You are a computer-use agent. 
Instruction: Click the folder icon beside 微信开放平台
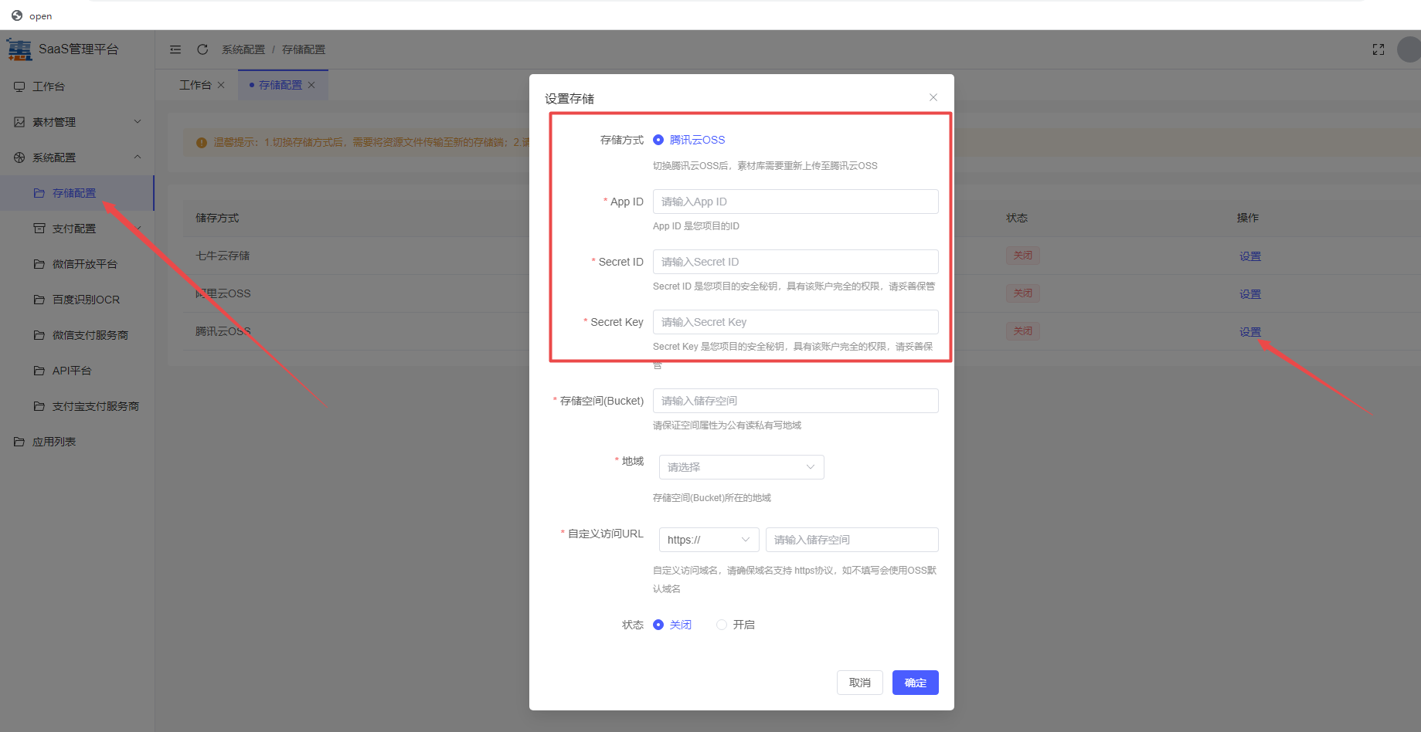click(39, 264)
